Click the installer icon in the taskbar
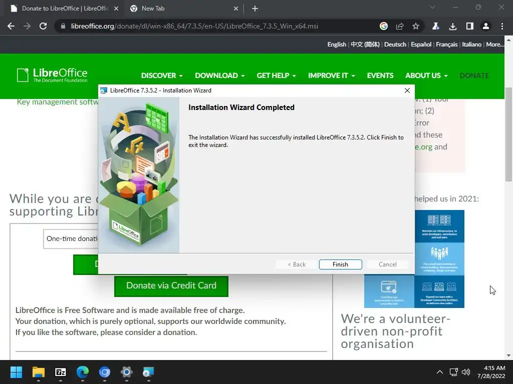Viewport: 513px width, 384px height. [x=148, y=372]
